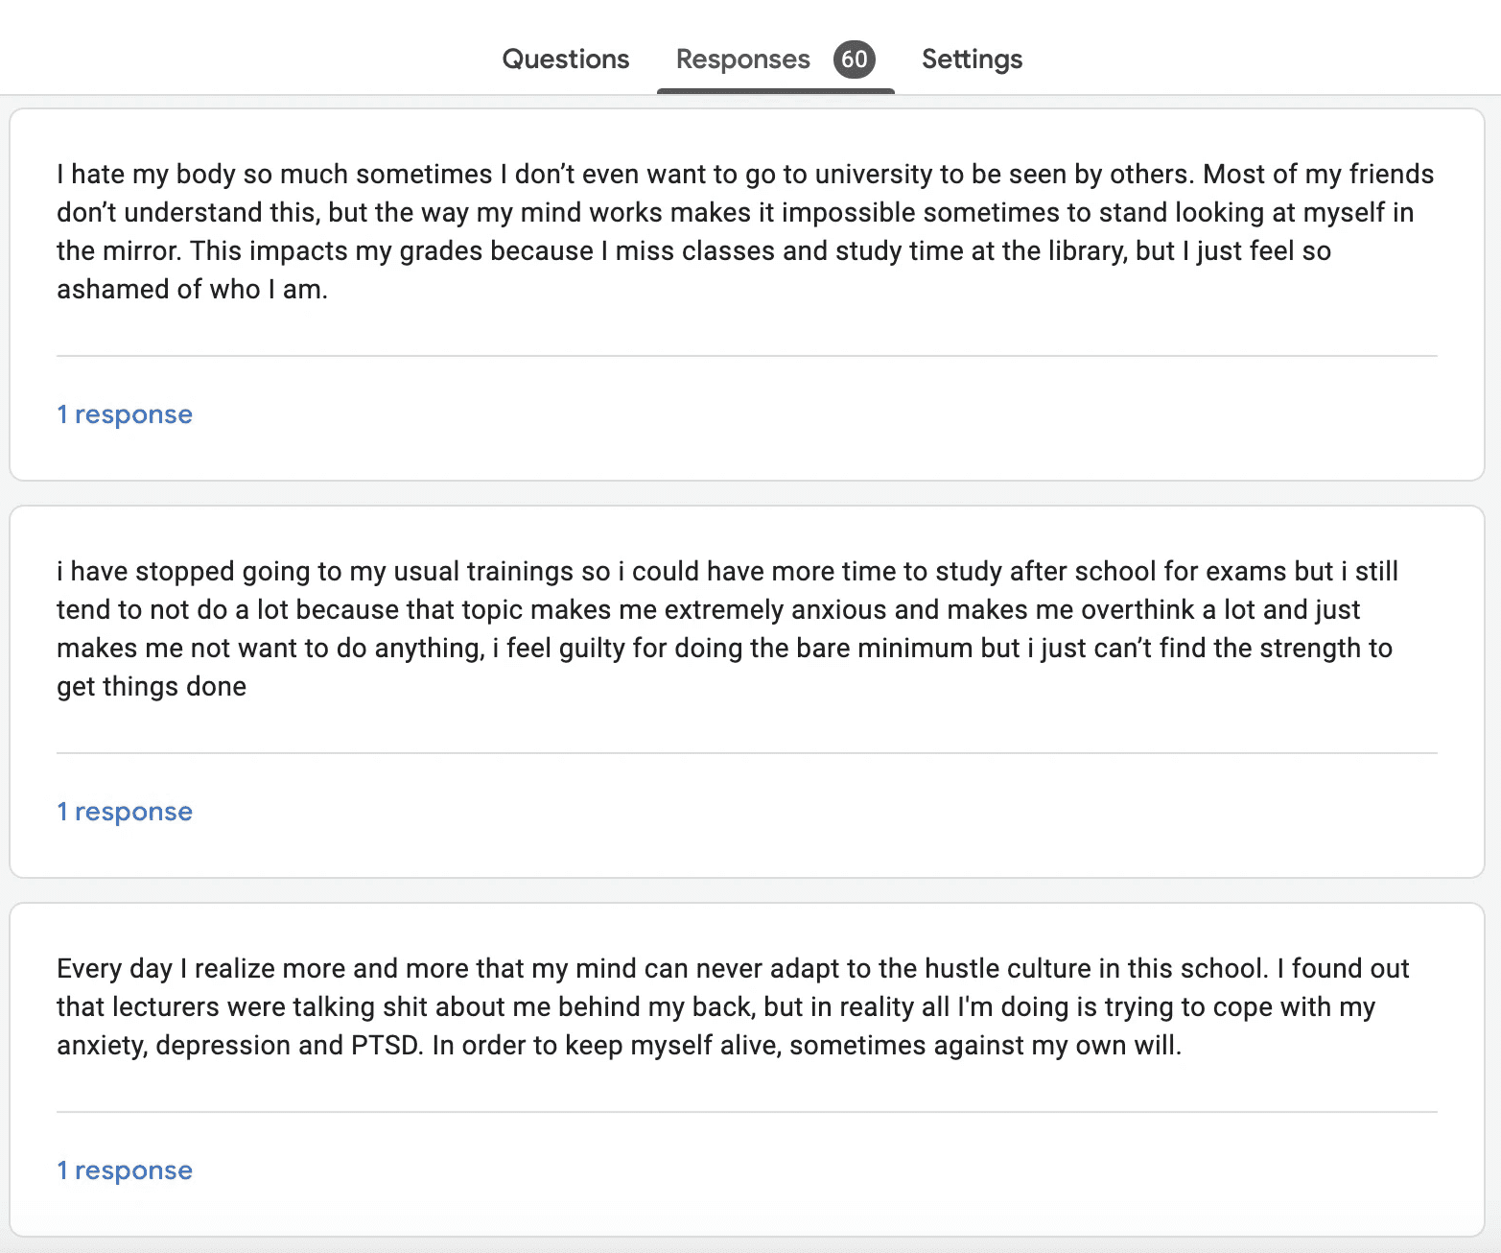1501x1253 pixels.
Task: Click the response count badge showing 60
Action: [x=856, y=59]
